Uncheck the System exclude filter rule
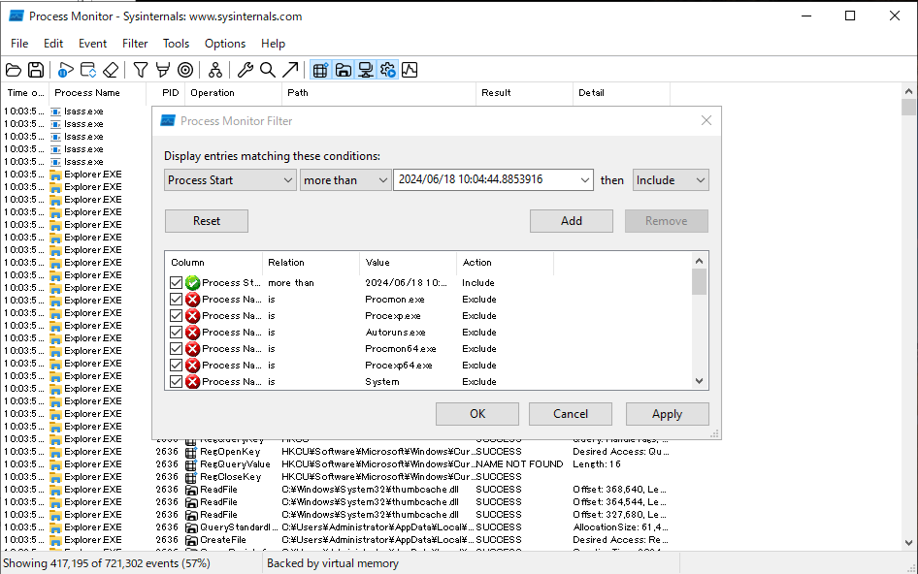This screenshot has height=574, width=918. (x=177, y=381)
